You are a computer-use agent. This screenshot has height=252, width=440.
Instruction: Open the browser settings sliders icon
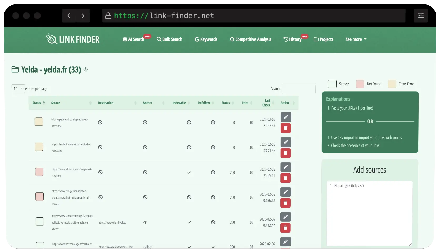pos(421,16)
